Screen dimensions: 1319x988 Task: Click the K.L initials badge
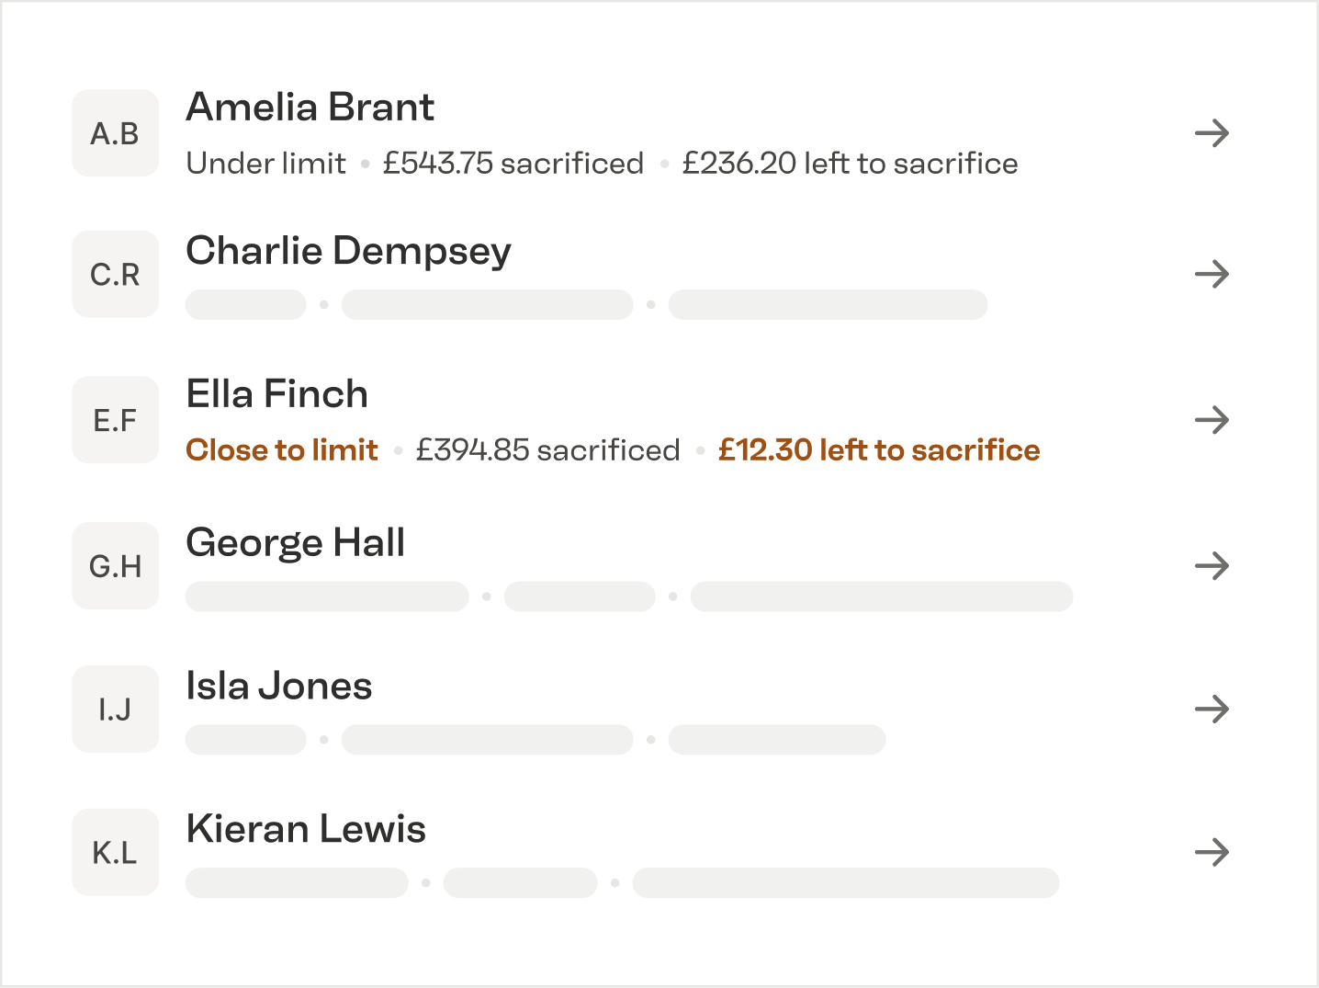coord(116,852)
